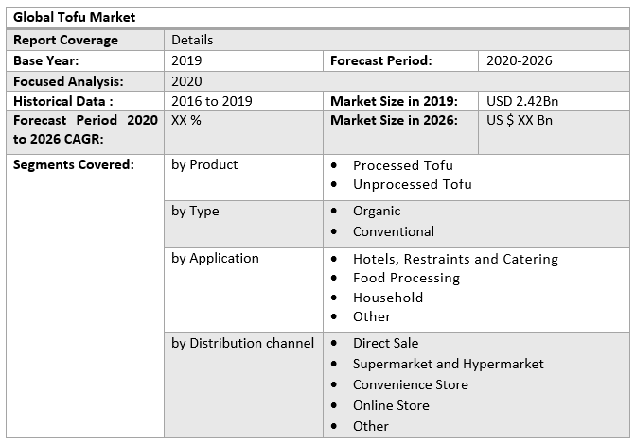Click the Focused Analysis value 2020
The height and width of the screenshot is (443, 635).
coord(187,81)
